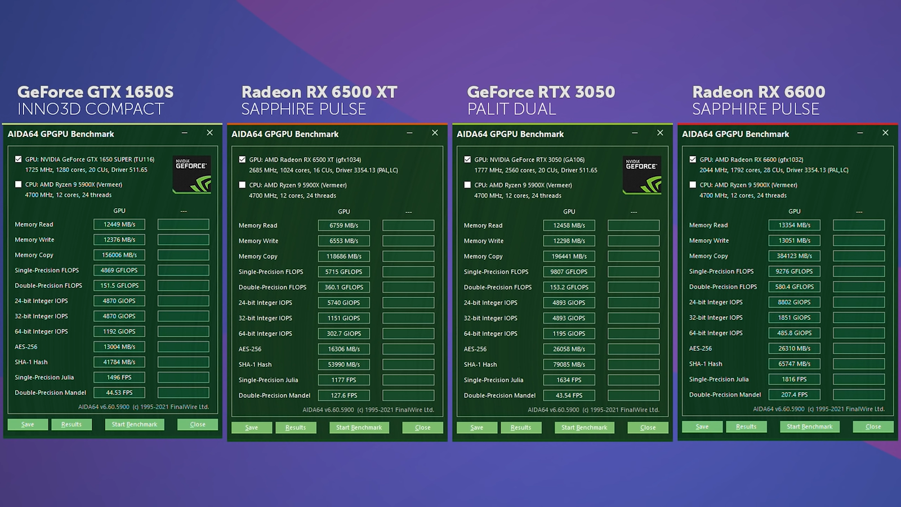Close the RTX 3050 window with the X icon
This screenshot has width=901, height=507.
tap(660, 133)
